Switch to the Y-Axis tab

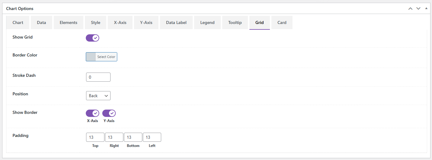(146, 22)
